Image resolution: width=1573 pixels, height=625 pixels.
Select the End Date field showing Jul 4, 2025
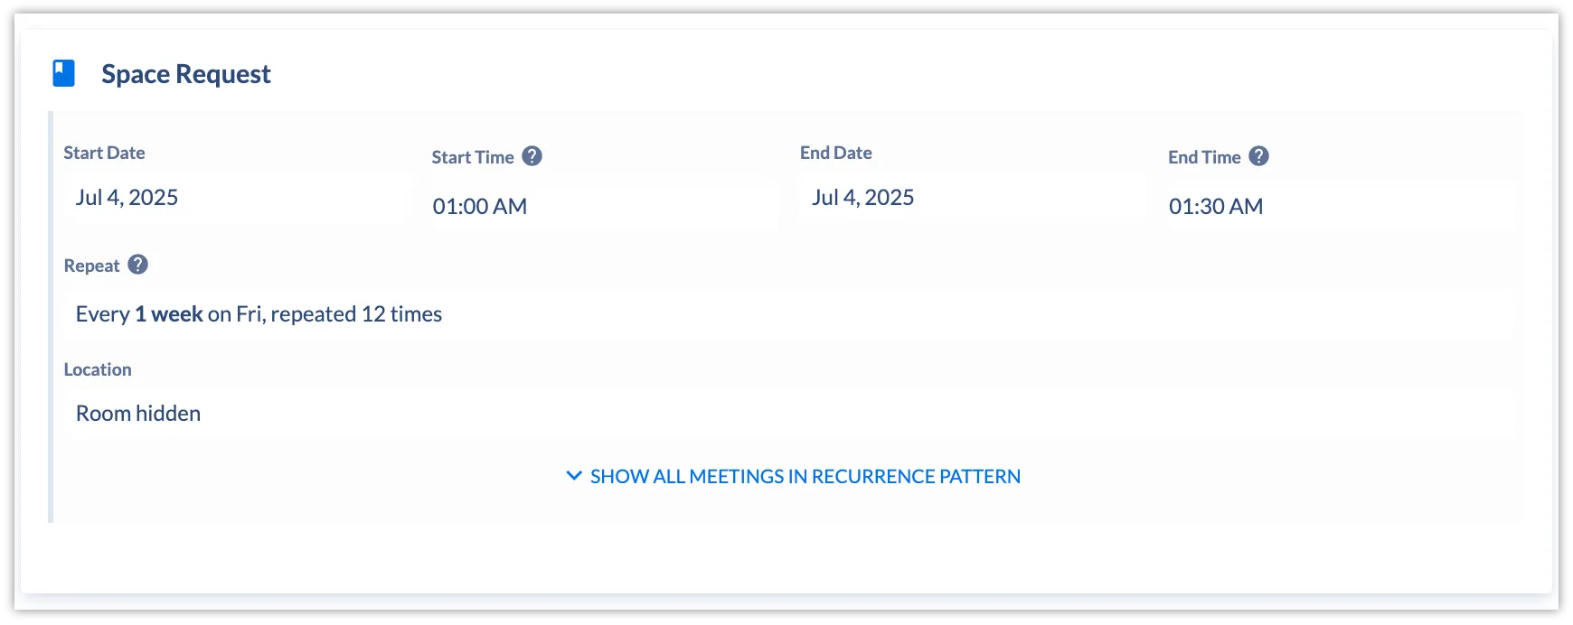click(974, 198)
